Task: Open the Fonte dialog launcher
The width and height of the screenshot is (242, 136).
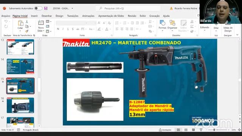Action: [112, 36]
